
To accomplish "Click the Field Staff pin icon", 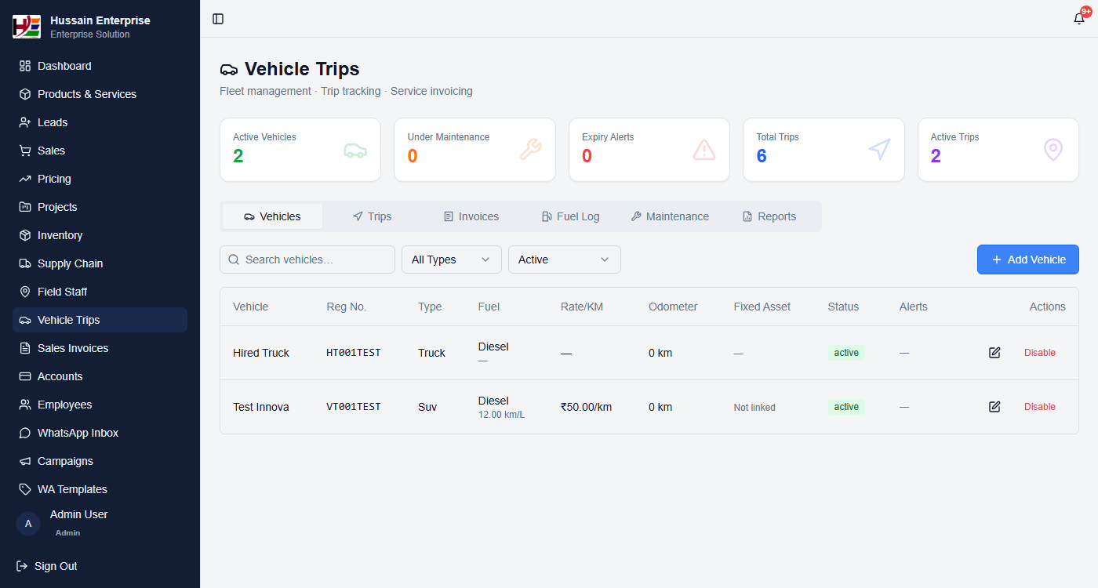I will 25,292.
